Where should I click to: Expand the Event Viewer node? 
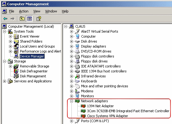click(x=11, y=36)
